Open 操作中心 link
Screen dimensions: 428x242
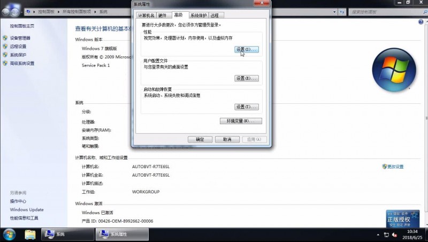[x=18, y=201]
